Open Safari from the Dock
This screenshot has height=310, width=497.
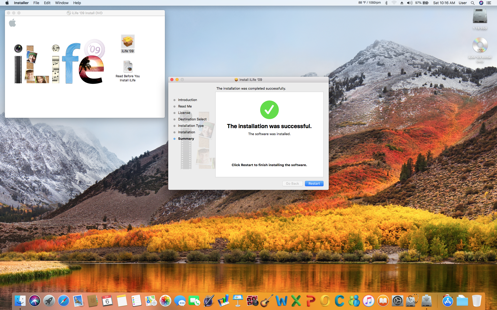point(64,301)
